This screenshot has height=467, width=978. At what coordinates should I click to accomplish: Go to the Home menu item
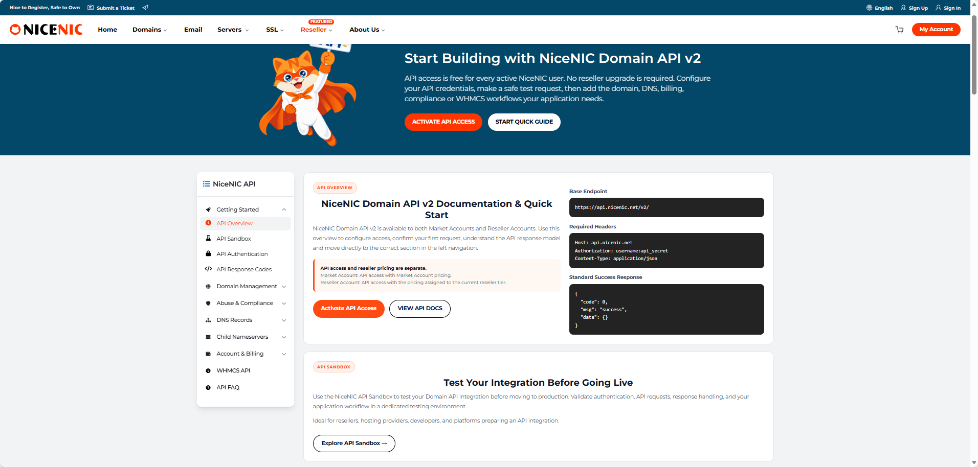[107, 30]
